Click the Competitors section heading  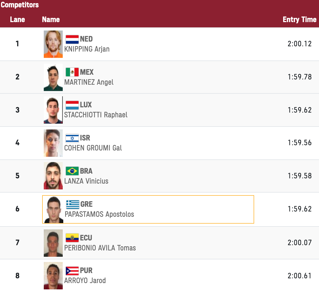[x=20, y=5]
